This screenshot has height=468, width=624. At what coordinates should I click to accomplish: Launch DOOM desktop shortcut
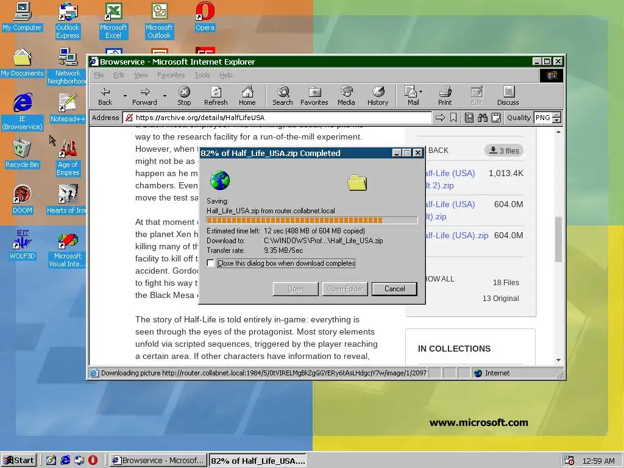coord(23,199)
